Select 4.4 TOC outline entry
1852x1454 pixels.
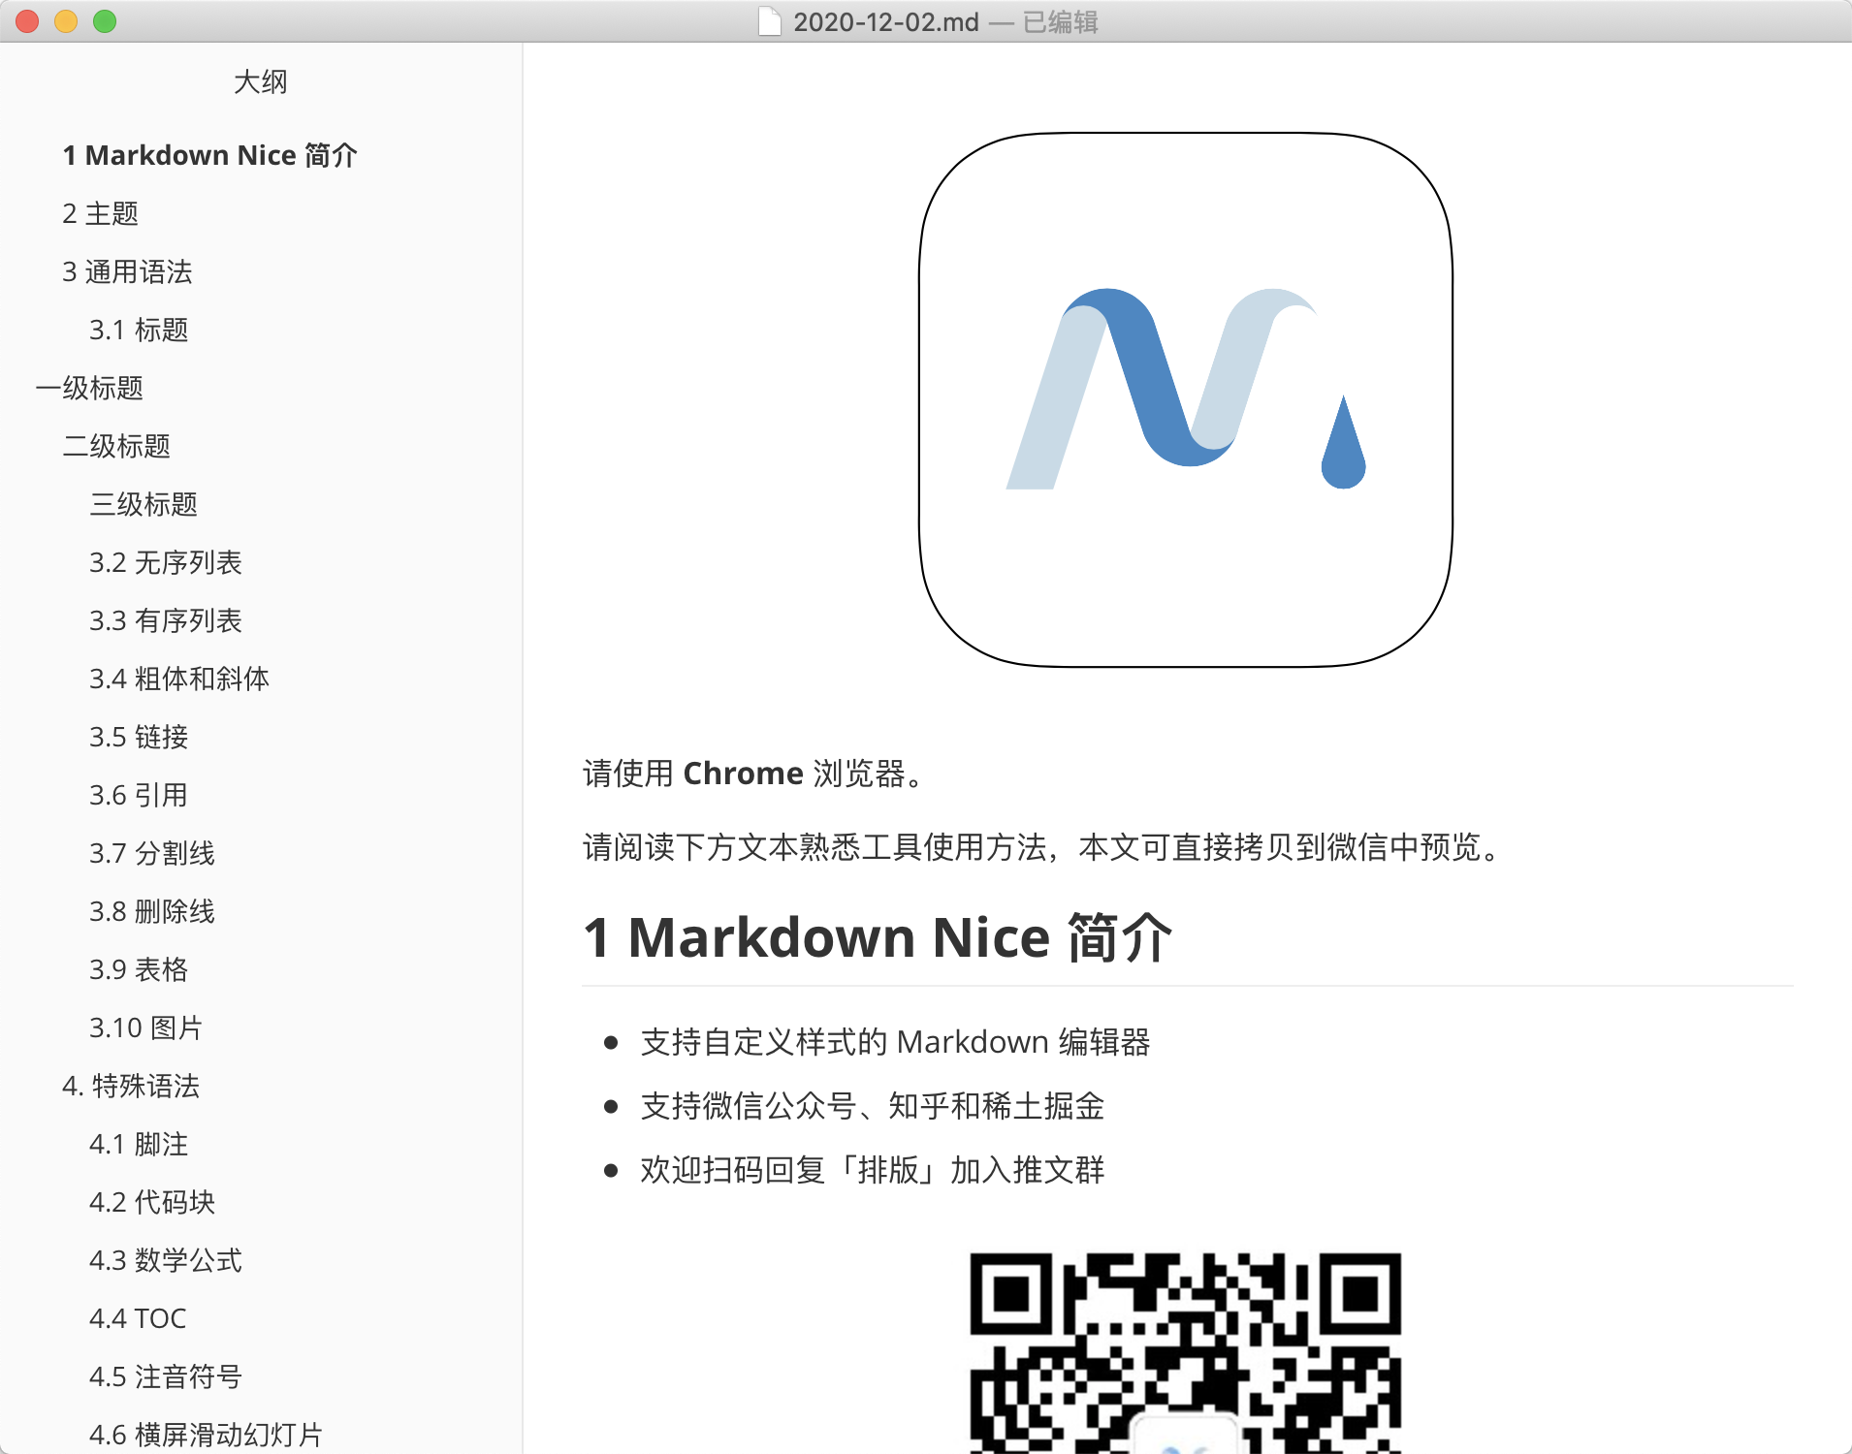pyautogui.click(x=138, y=1318)
